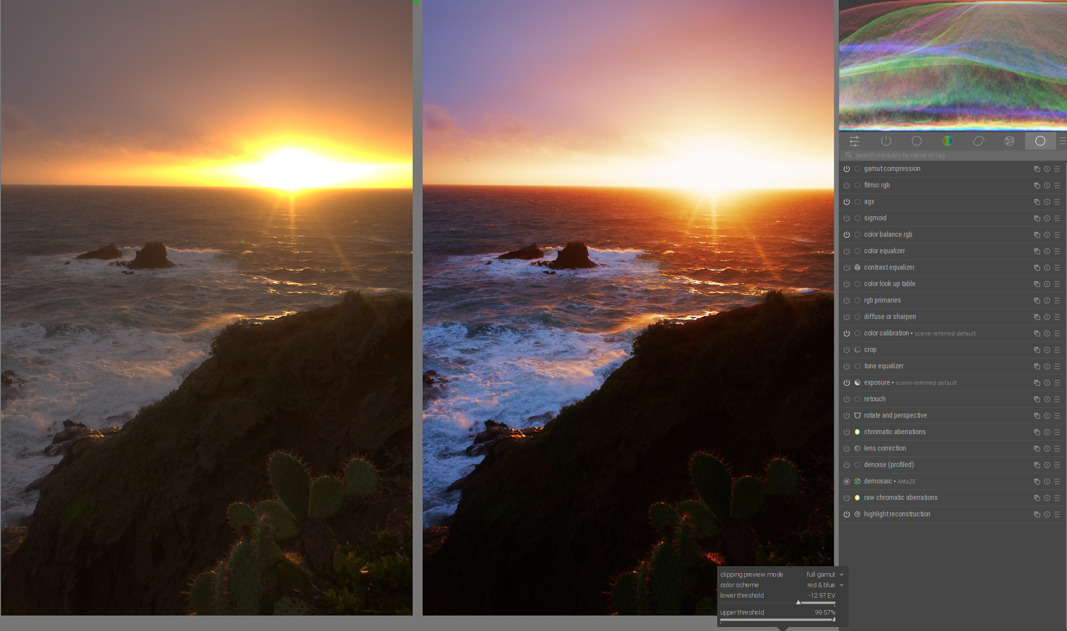The image size is (1067, 631).
Task: Click the mask indicator on chromatic aberrations
Action: coord(857,432)
